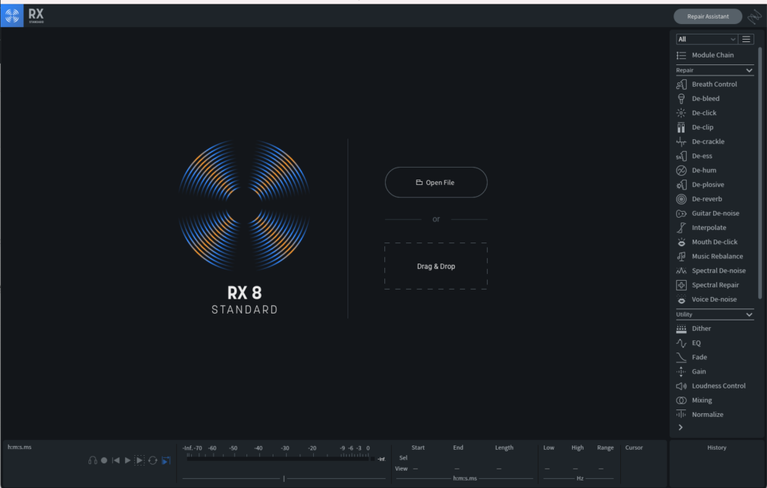Click the module list scrollbar
767x488 pixels.
(x=760, y=173)
